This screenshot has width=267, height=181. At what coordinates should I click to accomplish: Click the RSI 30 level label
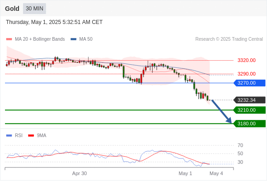pyautogui.click(x=240, y=162)
